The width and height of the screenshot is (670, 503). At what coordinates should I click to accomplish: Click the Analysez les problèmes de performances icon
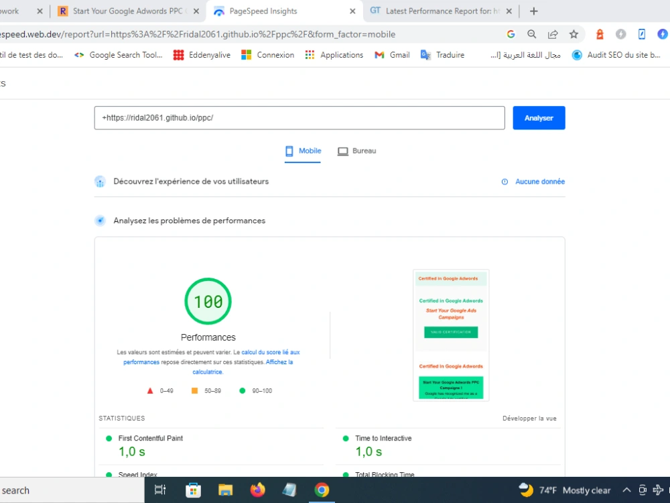click(100, 221)
